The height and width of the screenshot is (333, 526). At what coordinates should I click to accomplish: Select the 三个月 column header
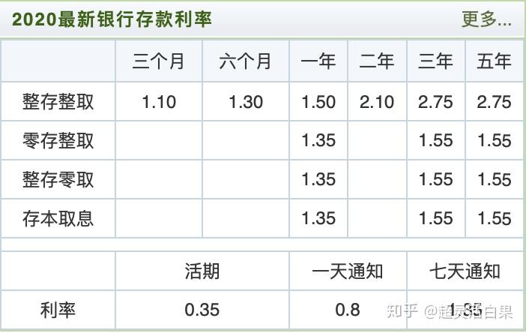[x=158, y=61]
